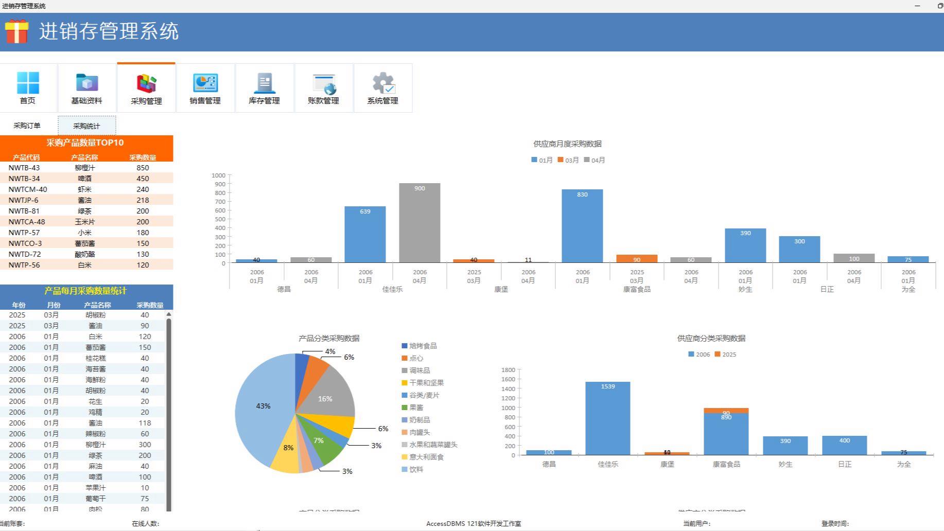Click the AccessDBMS 121软件开发工作室 status text
Viewport: 944px width, 531px height.
coord(474,524)
